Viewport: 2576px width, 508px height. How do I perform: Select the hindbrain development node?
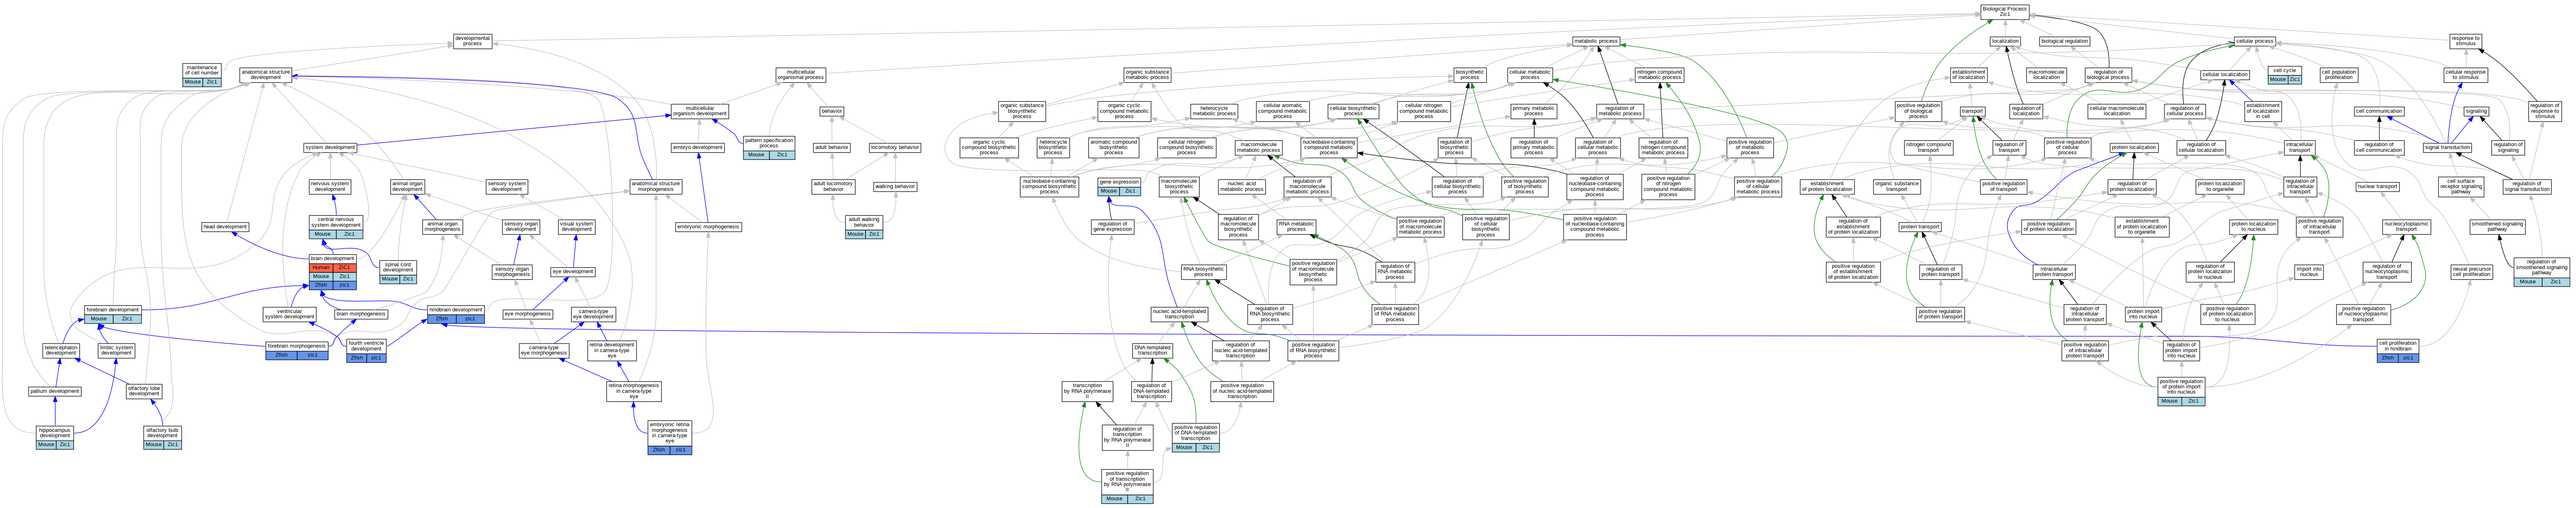point(456,314)
